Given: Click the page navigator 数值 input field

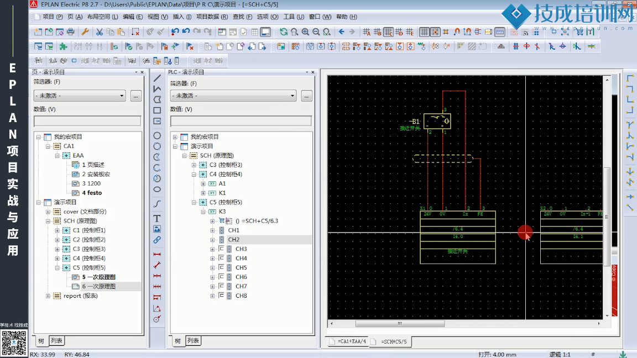Looking at the screenshot, I should pos(87,121).
